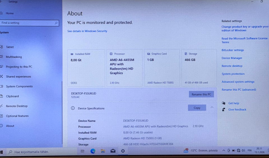This screenshot has width=269, height=158.
Task: Click the Device Specifications info icon
Action: pyautogui.click(x=73, y=108)
